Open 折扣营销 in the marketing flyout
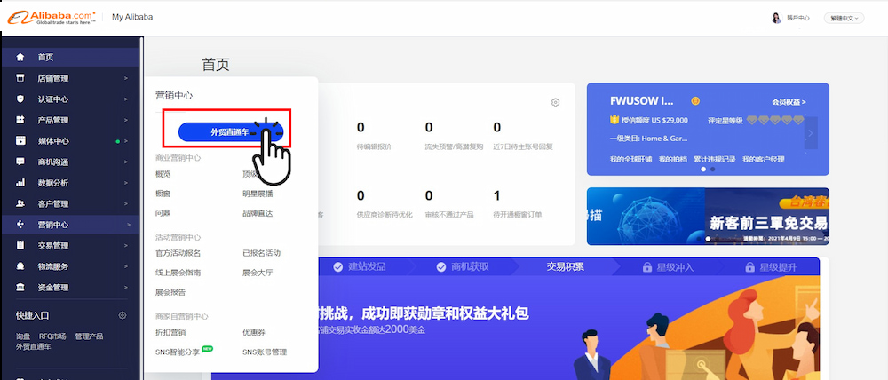The width and height of the screenshot is (888, 380). pos(170,332)
